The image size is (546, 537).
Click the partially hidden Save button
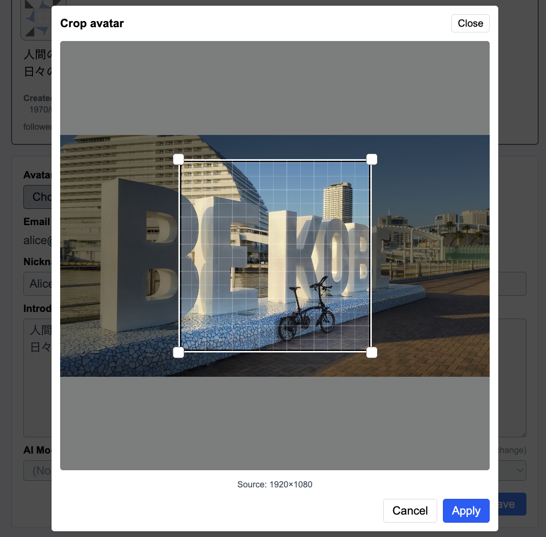point(512,504)
